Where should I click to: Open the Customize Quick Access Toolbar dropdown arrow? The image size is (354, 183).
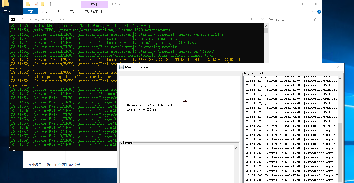(x=47, y=5)
